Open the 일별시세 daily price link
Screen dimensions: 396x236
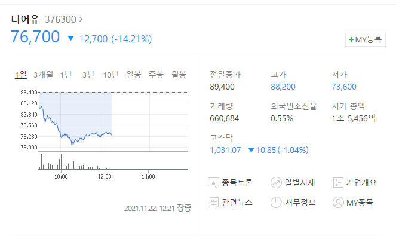coord(300,183)
